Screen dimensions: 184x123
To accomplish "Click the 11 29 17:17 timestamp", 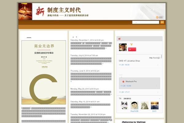I will coord(124,92).
